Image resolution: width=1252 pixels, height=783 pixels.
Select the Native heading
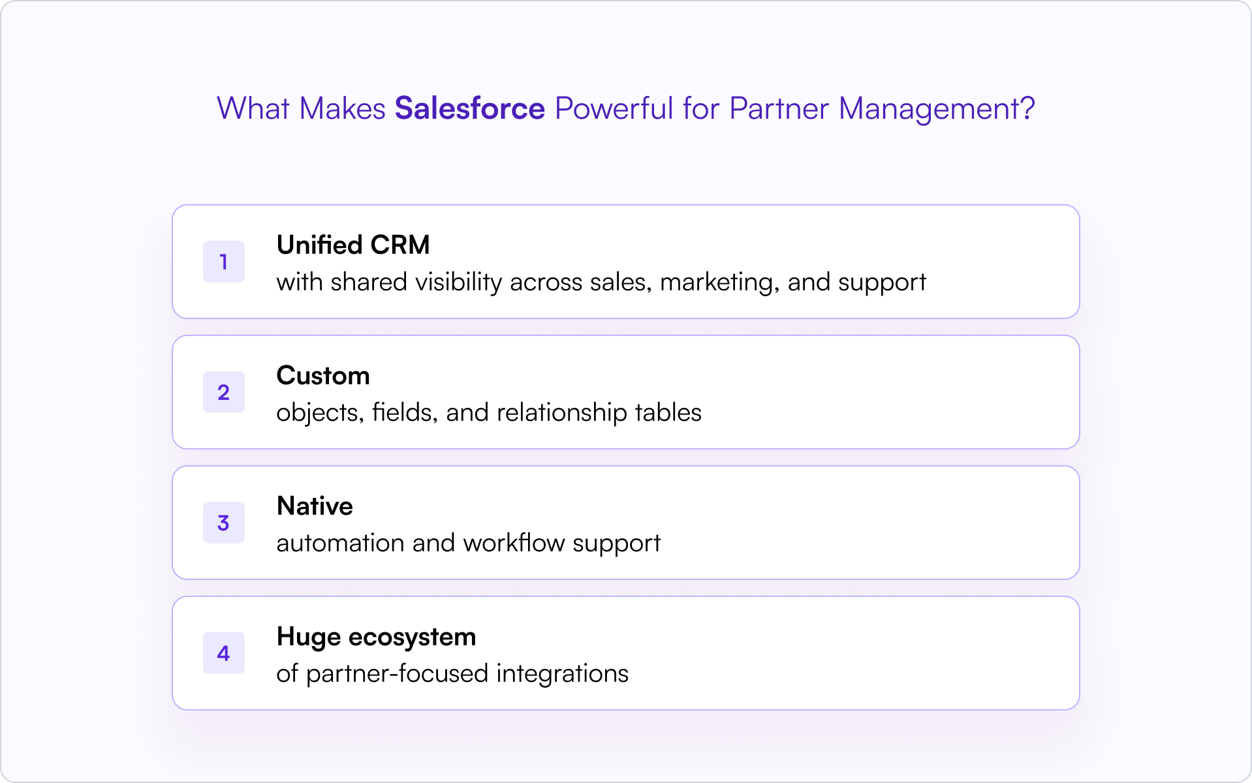tap(315, 506)
